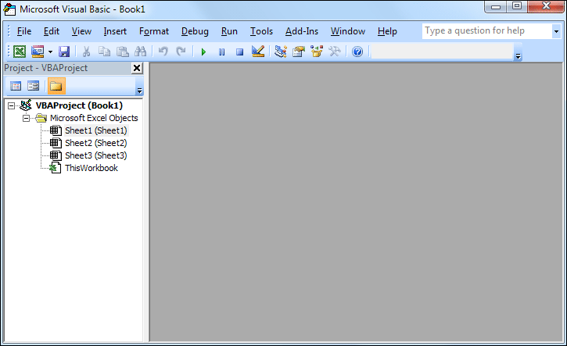
Task: Click the Break pause icon
Action: pos(221,52)
